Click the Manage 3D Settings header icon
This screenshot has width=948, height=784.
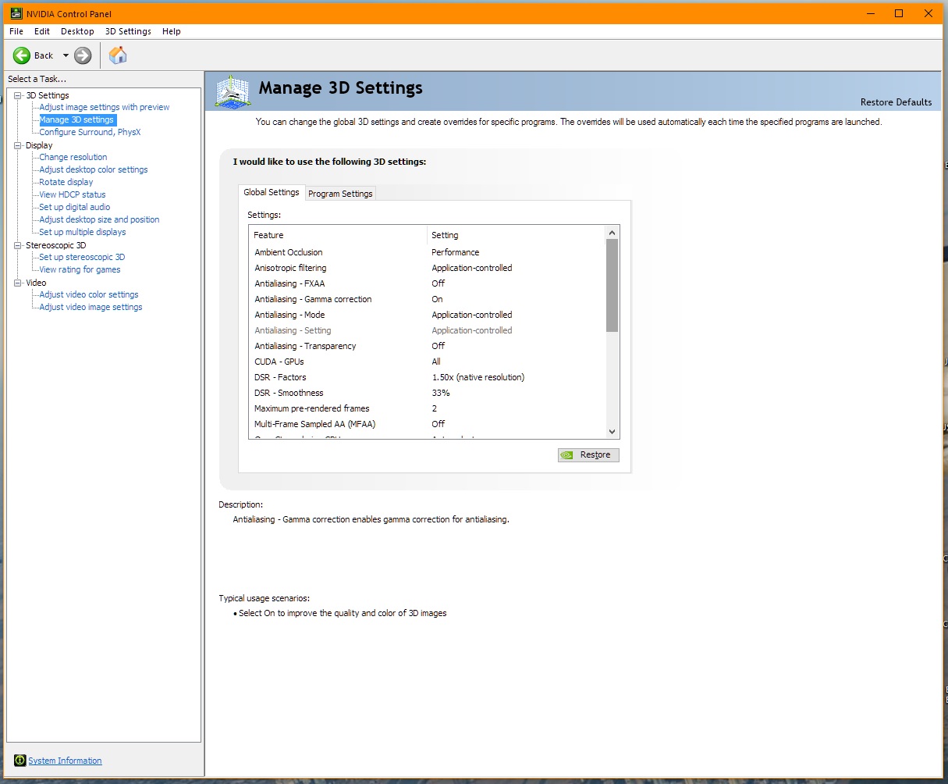coord(233,91)
